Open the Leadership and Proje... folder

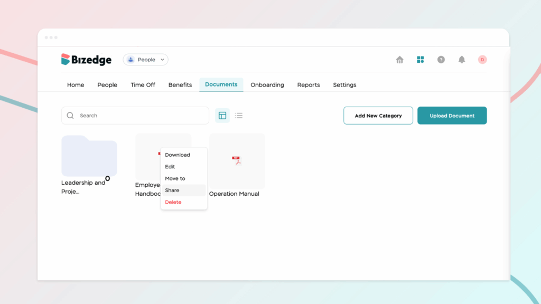[89, 156]
